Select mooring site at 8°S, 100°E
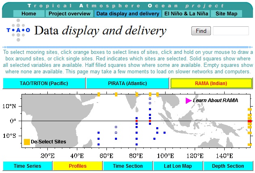The image size is (255, 173). pyautogui.click(x=165, y=133)
